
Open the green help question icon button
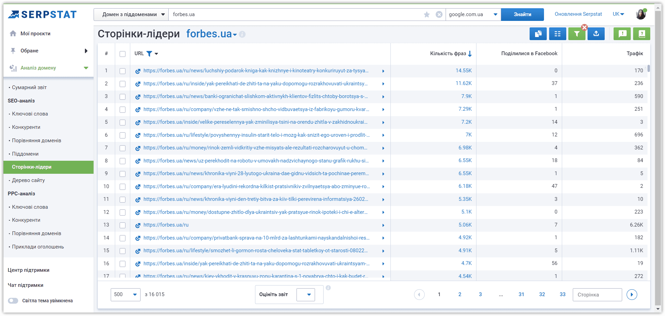642,34
